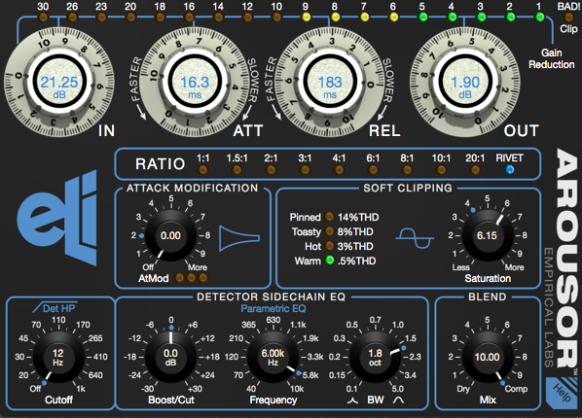
Task: Click the Hot 3%THD LED
Action: 329,246
